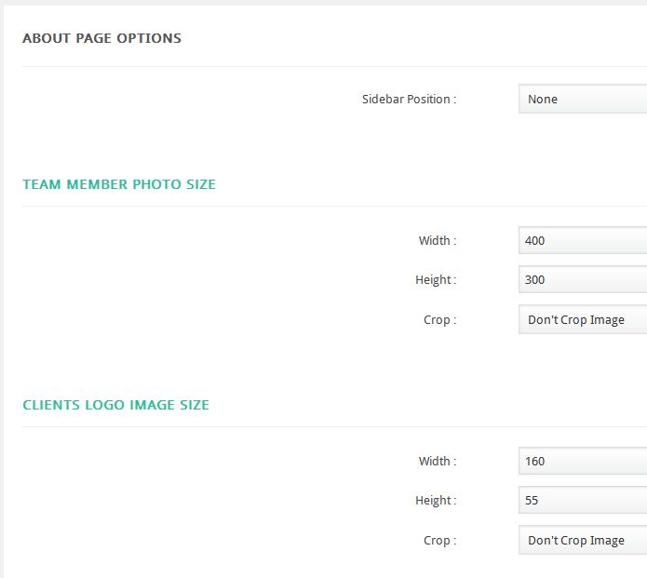Click the About Page Options heading
This screenshot has height=578, width=647.
coord(101,38)
